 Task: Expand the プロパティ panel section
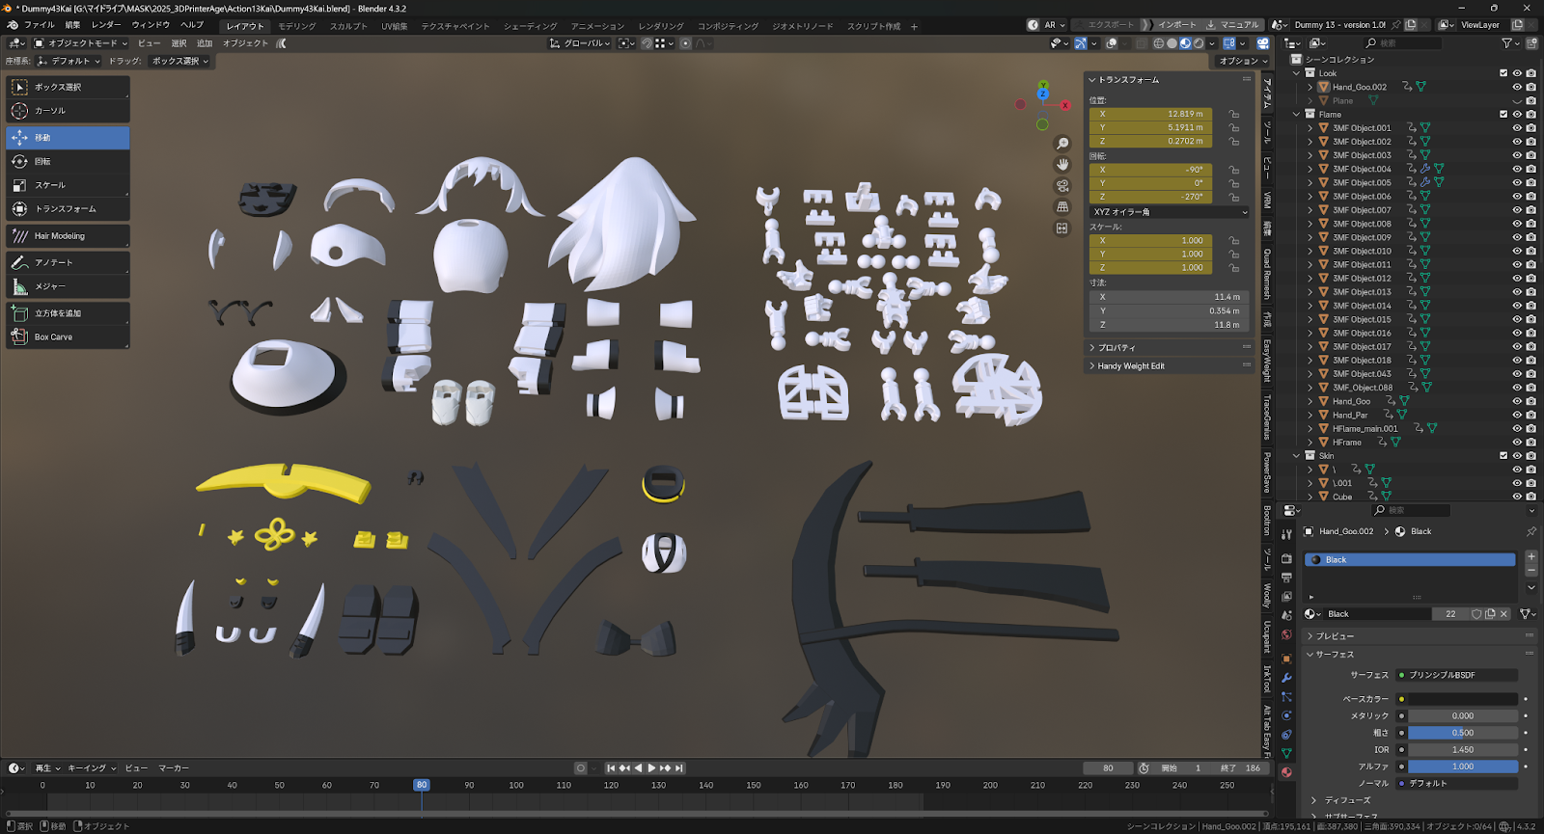1117,347
